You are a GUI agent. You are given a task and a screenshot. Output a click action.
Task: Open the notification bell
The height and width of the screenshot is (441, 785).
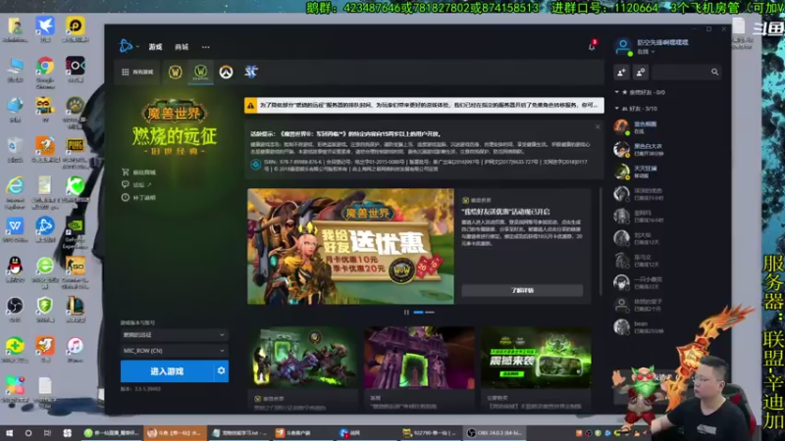(x=592, y=46)
